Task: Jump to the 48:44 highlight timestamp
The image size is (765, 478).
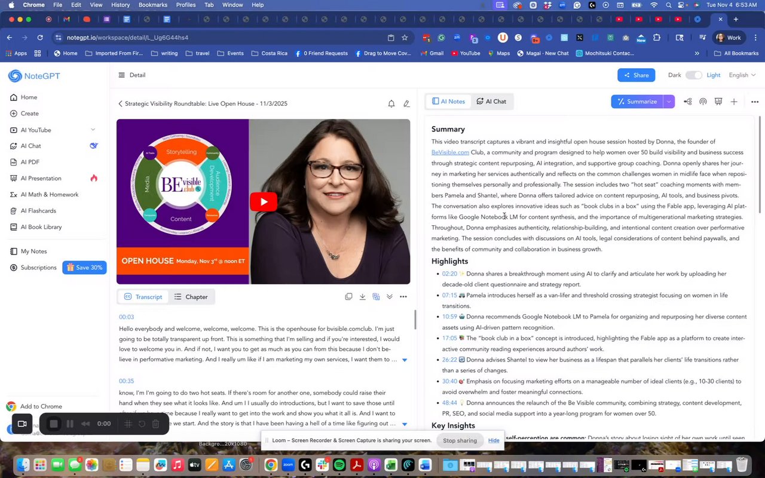Action: click(449, 403)
